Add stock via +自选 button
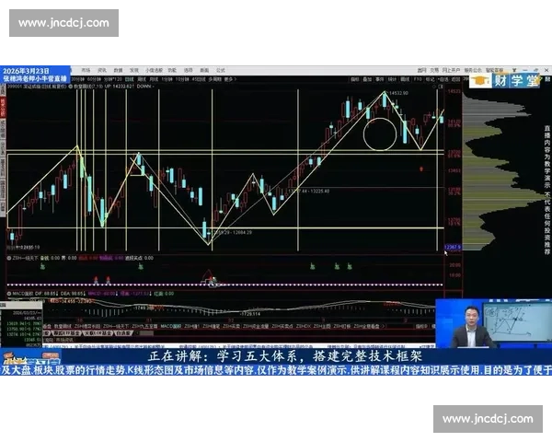Viewport: 552px width, 442px height. point(443,79)
